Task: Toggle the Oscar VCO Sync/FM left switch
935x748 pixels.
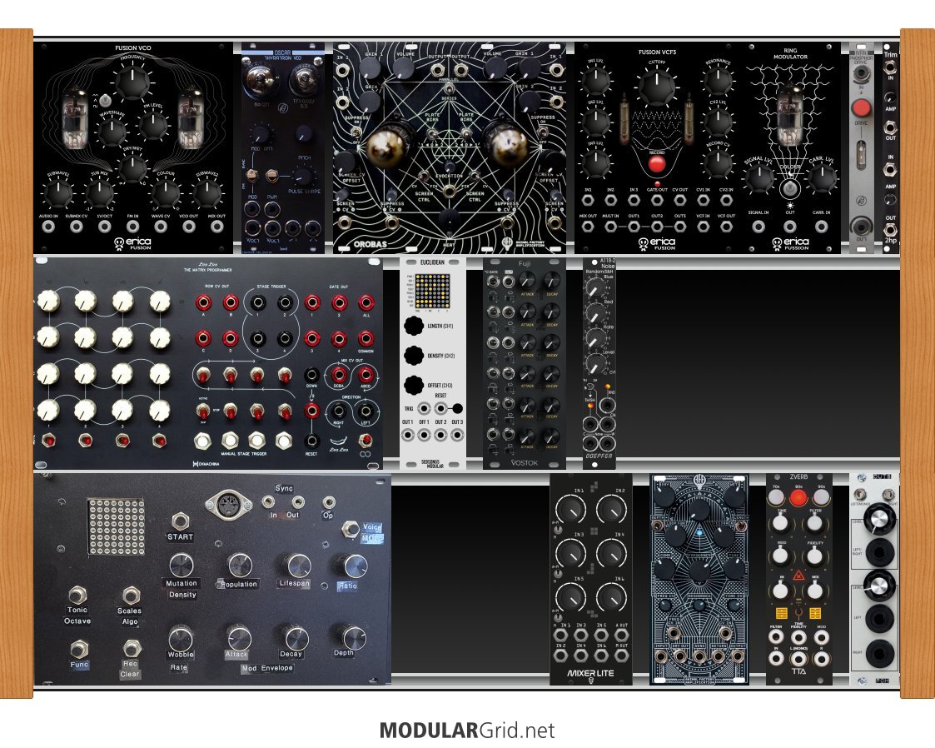Action: [253, 176]
